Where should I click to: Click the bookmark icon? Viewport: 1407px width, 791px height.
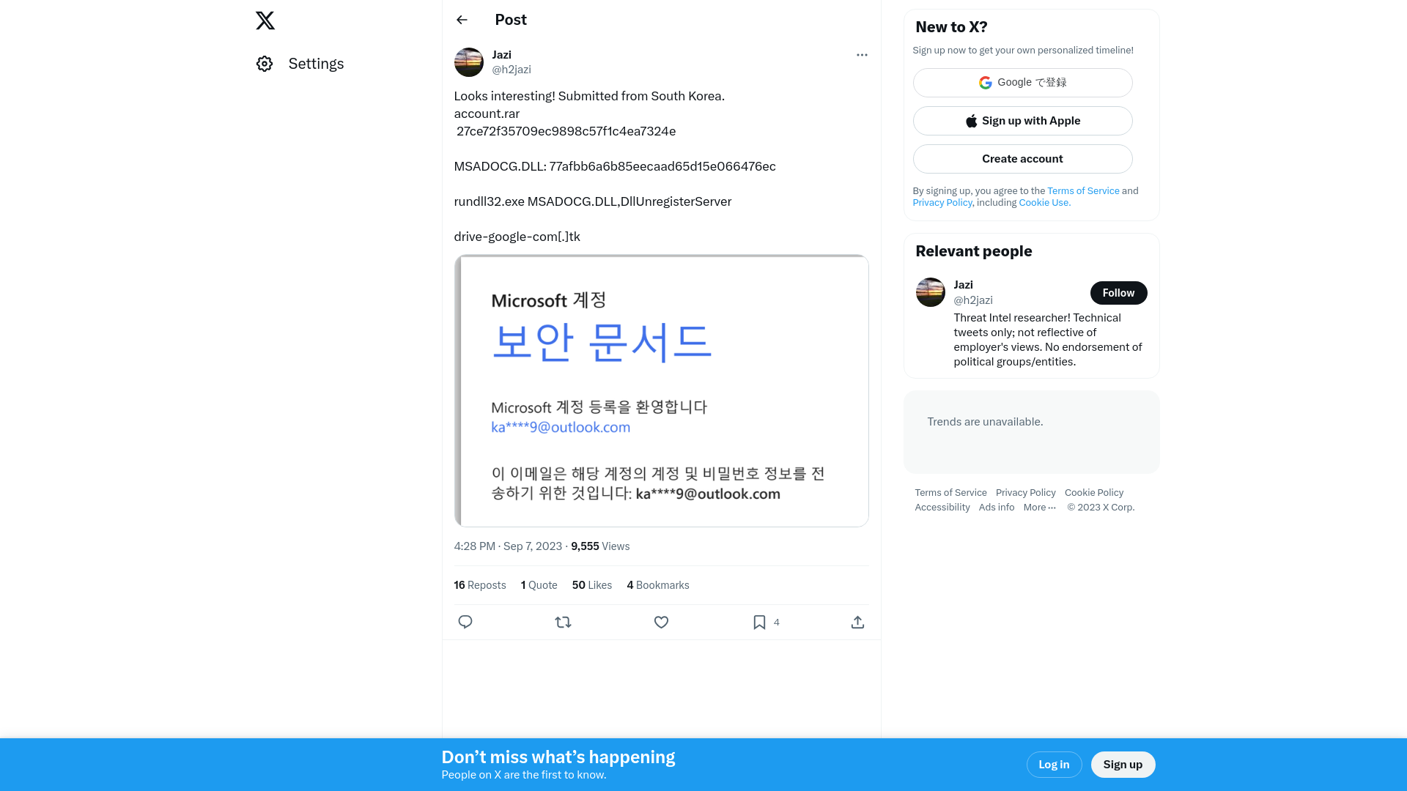[759, 622]
